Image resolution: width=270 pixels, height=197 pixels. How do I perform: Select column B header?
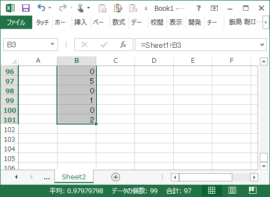76,61
